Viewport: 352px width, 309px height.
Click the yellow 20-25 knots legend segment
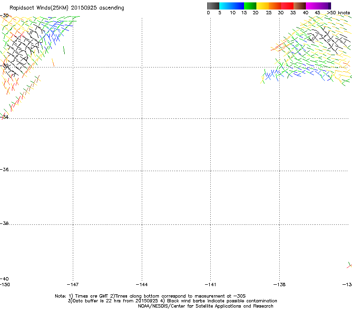point(263,6)
